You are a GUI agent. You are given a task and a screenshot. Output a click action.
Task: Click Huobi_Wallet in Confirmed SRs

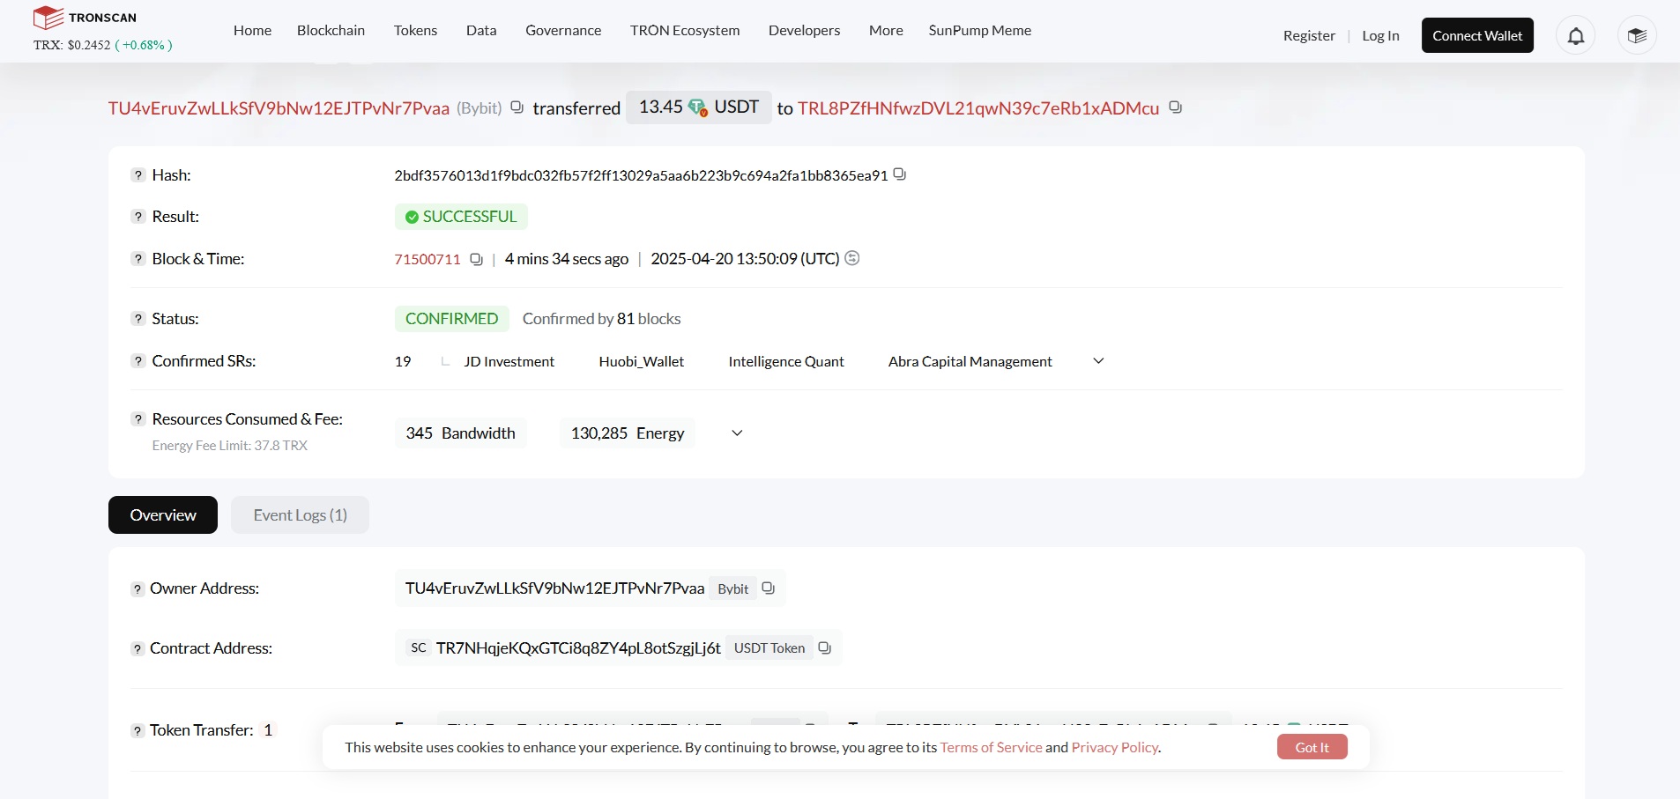pyautogui.click(x=641, y=361)
